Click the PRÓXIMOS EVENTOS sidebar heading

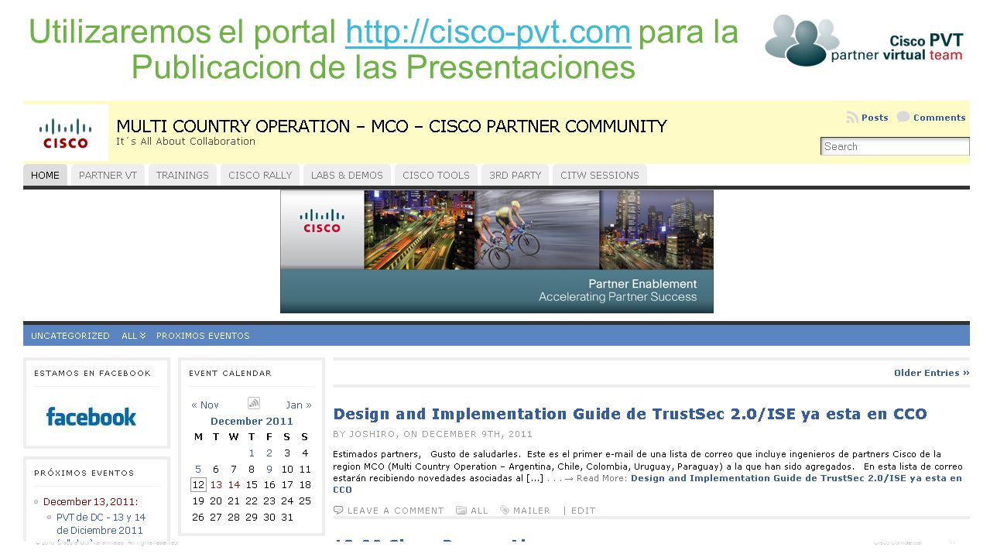84,473
